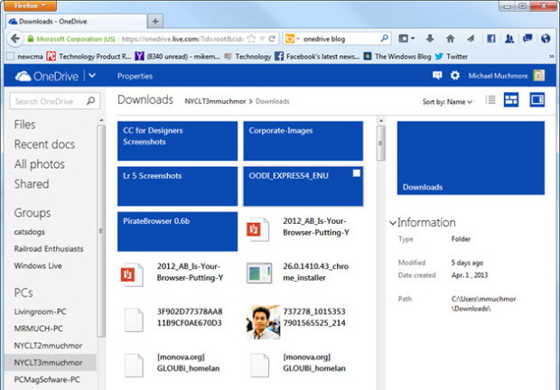
Task: Click the Facebook toolbar icon
Action: [491, 39]
